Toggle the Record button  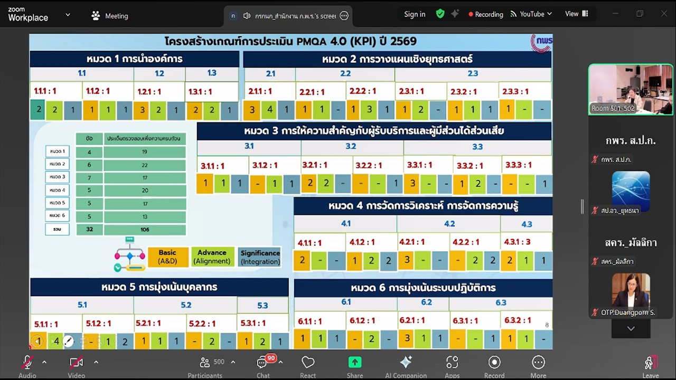point(494,363)
